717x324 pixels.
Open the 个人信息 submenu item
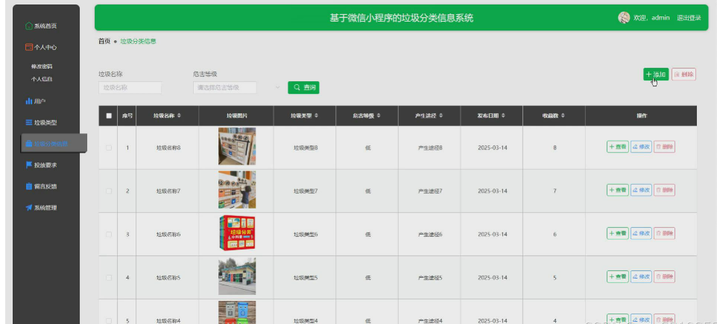tap(42, 79)
